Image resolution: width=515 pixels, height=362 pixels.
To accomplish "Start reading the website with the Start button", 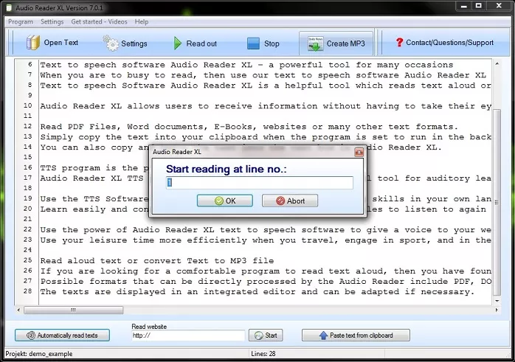I will (x=265, y=335).
